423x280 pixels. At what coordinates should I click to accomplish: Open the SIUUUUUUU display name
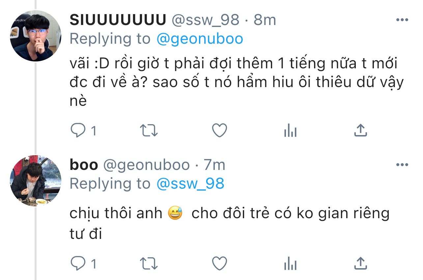point(118,20)
